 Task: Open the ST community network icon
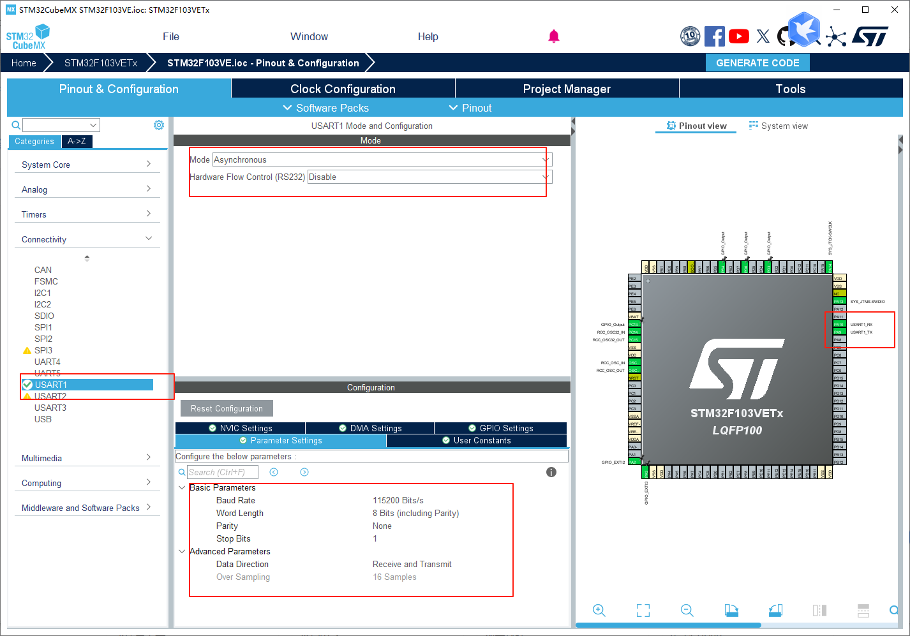(836, 37)
